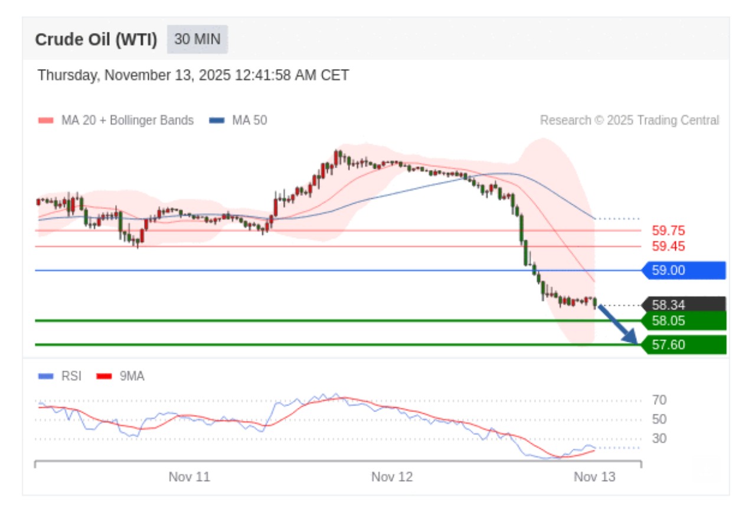Click the 58.34 current price tag
Viewport: 752px width, 510px height.
[x=685, y=305]
